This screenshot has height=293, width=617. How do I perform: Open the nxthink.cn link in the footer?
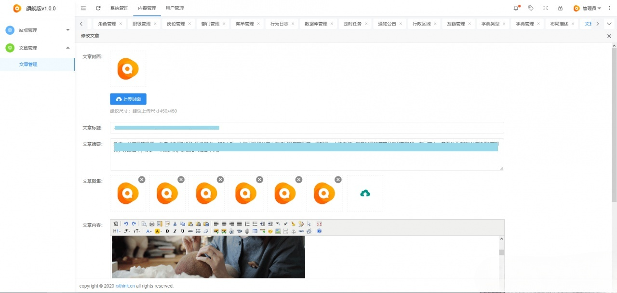[124, 286]
